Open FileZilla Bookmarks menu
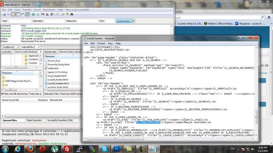 [49, 10]
